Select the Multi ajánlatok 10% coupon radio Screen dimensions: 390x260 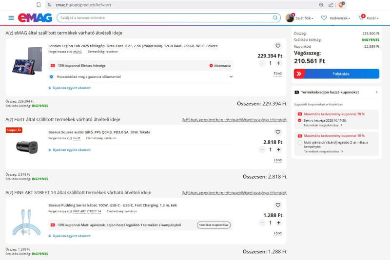pos(300,143)
